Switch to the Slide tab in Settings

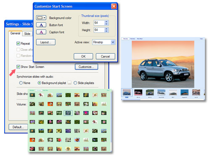point(27,34)
